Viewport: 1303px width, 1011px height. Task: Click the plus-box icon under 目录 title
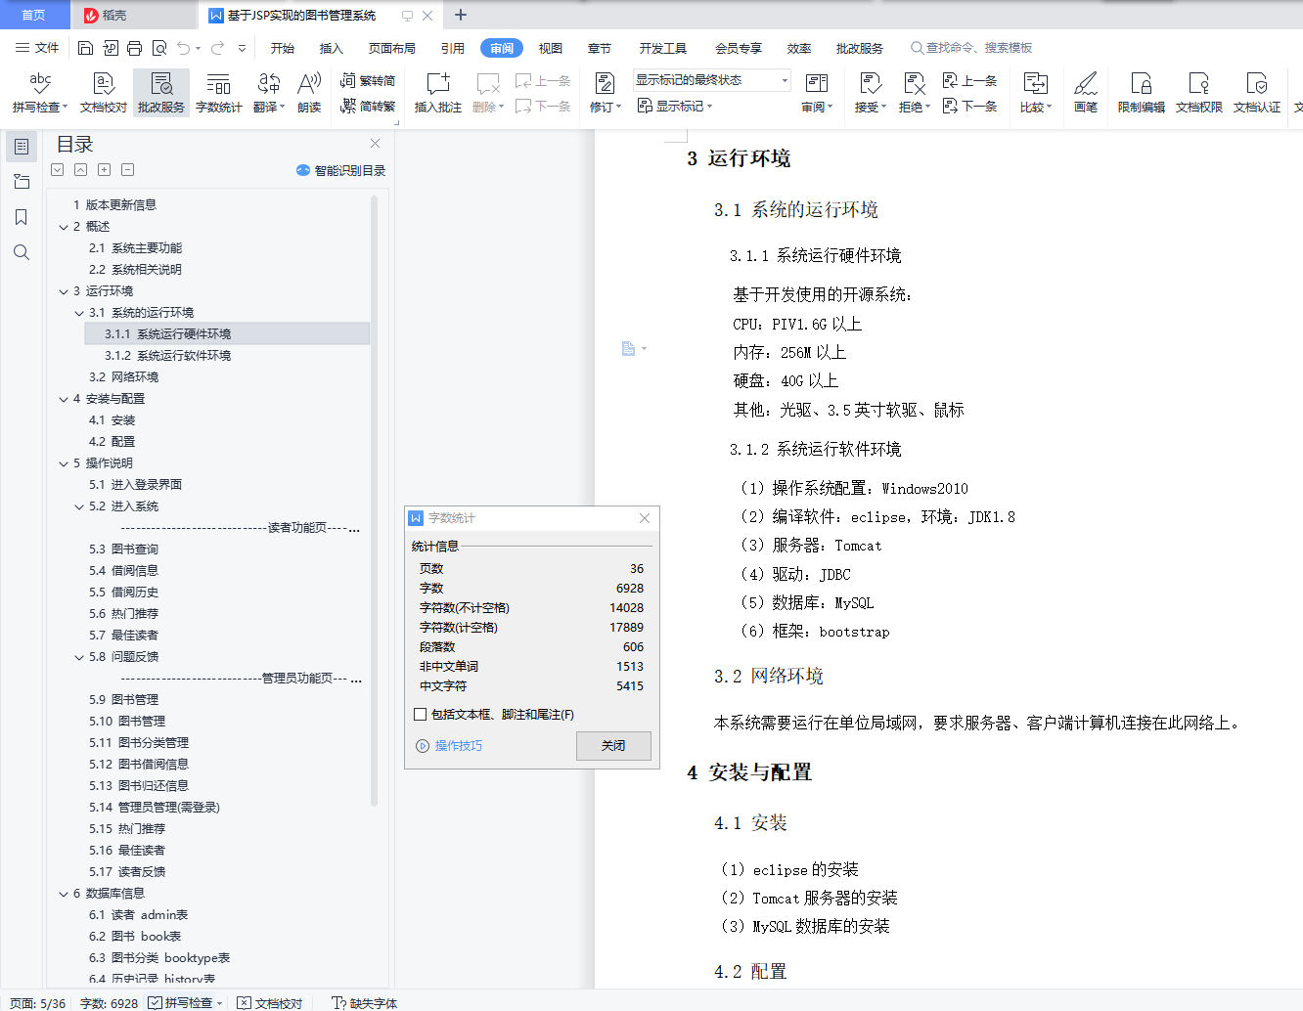[105, 170]
